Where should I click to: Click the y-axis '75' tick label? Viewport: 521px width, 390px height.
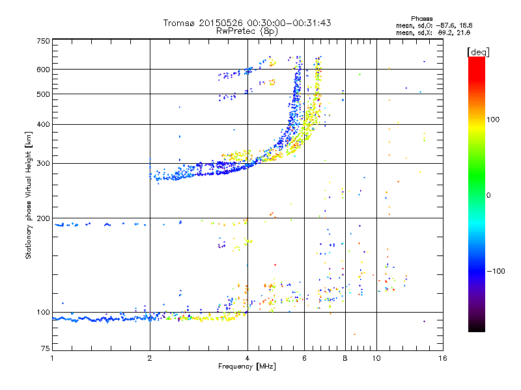46,348
